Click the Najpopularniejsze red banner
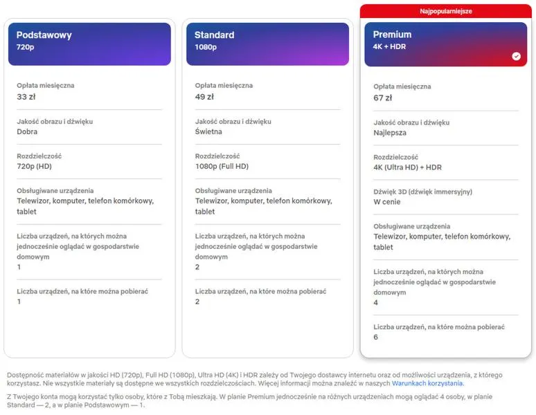536x415 pixels. pos(446,11)
